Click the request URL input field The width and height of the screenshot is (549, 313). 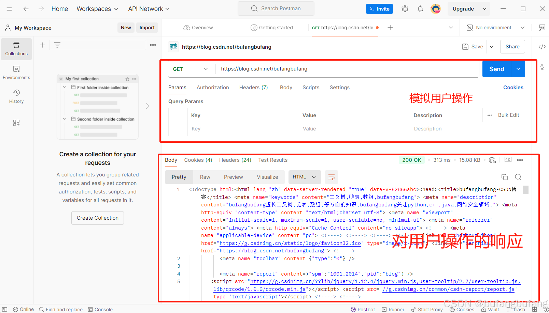pyautogui.click(x=347, y=69)
